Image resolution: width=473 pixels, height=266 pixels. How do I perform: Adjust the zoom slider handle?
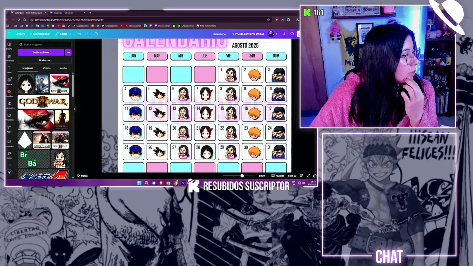(x=242, y=176)
